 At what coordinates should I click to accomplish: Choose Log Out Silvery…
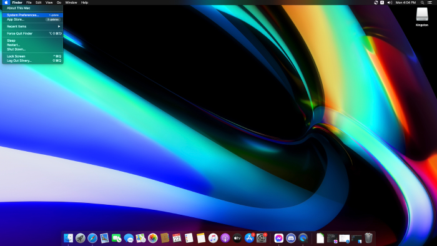32,61
